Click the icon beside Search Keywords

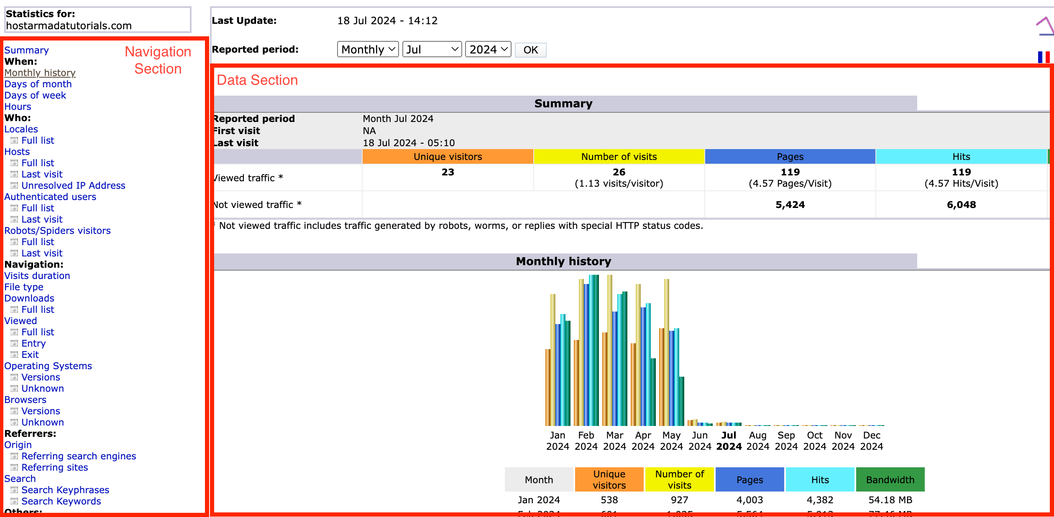tap(14, 501)
